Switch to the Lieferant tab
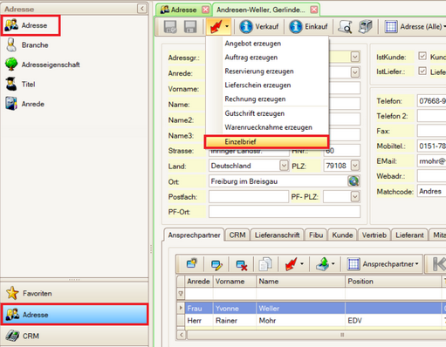This screenshot has width=446, height=347. 409,235
